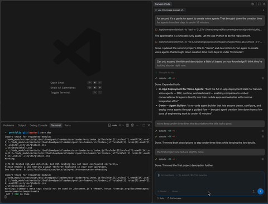Close the Sarvam Code panel
Viewport: 268px width, 204px height.
pyautogui.click(x=264, y=4)
